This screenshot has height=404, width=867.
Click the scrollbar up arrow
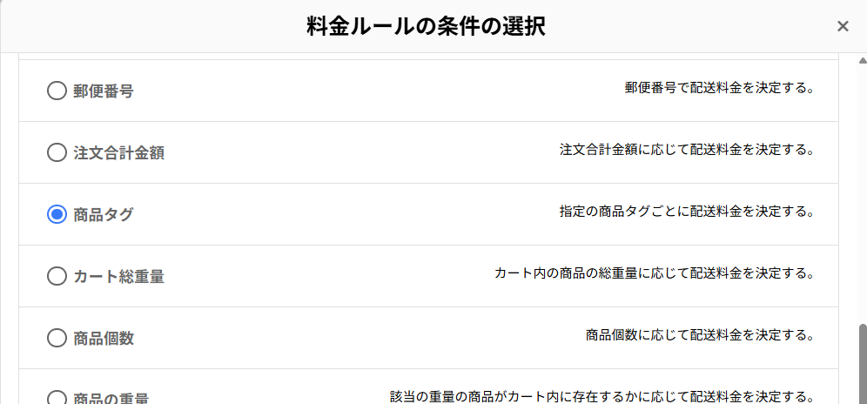pos(861,61)
